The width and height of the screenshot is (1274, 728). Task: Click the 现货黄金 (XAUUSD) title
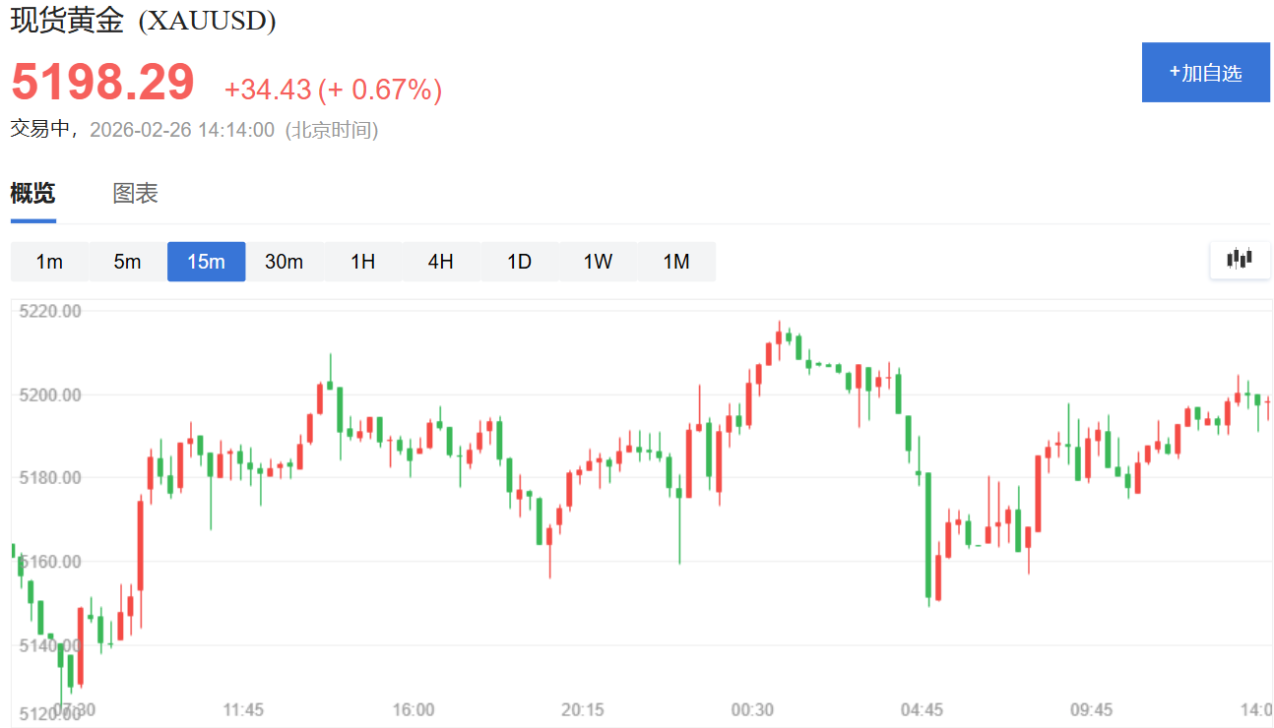point(143,22)
